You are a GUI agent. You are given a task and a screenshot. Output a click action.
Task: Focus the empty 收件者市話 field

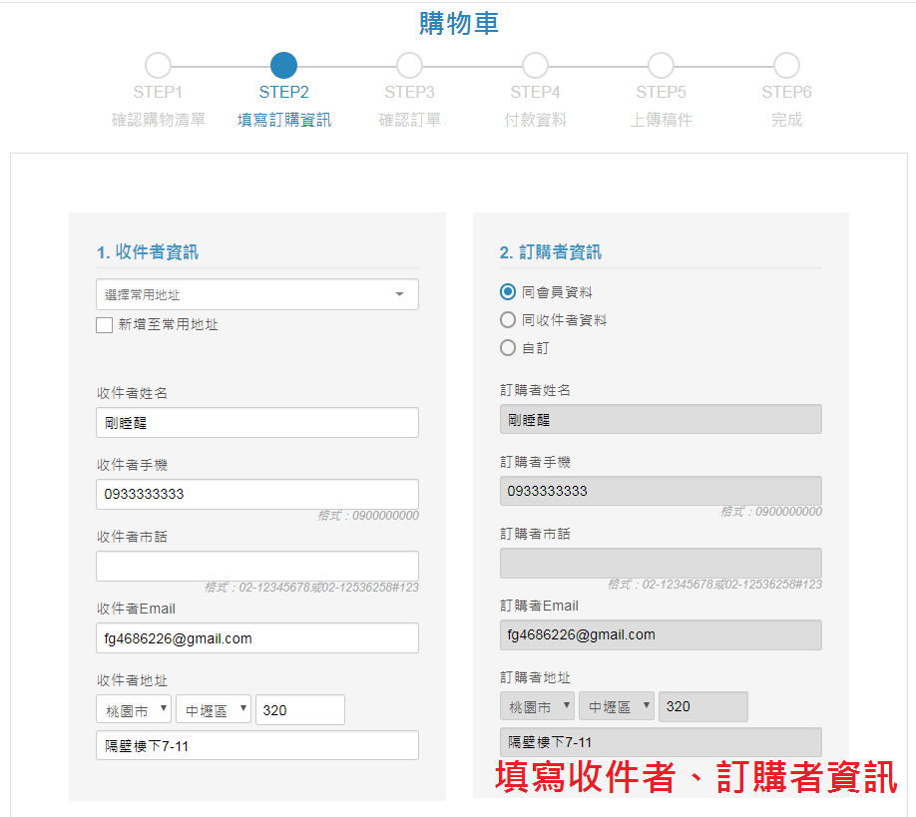tap(256, 566)
